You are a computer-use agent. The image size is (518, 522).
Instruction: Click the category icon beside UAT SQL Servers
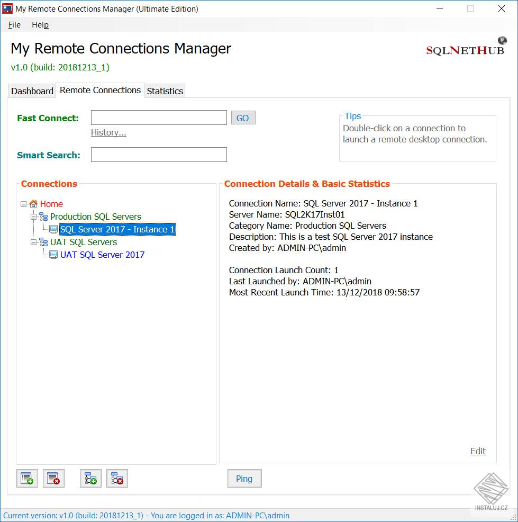(43, 242)
